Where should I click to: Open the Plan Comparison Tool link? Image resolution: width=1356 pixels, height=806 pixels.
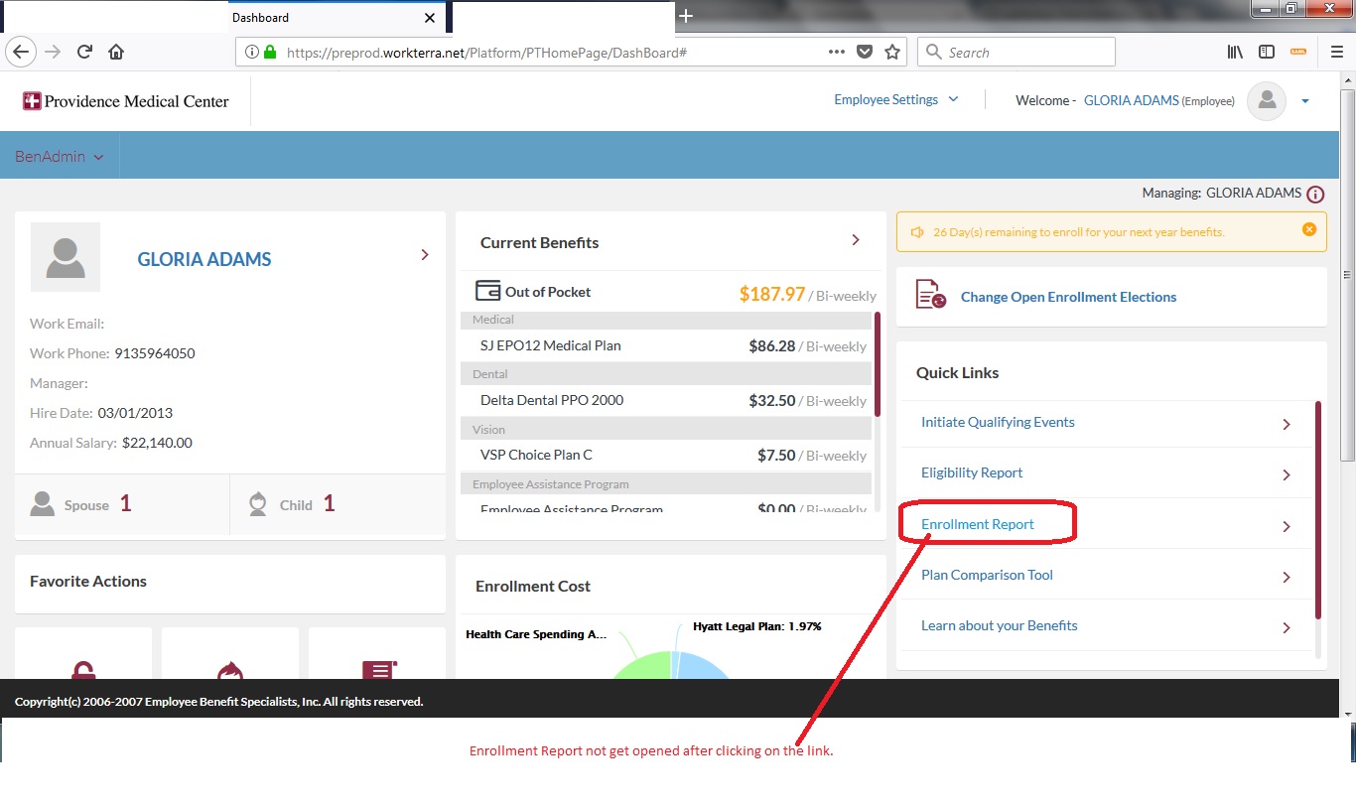click(987, 575)
